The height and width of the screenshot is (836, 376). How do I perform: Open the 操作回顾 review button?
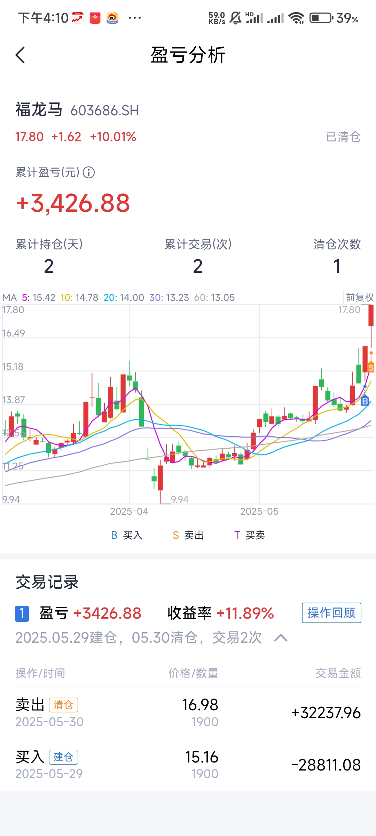coord(331,613)
